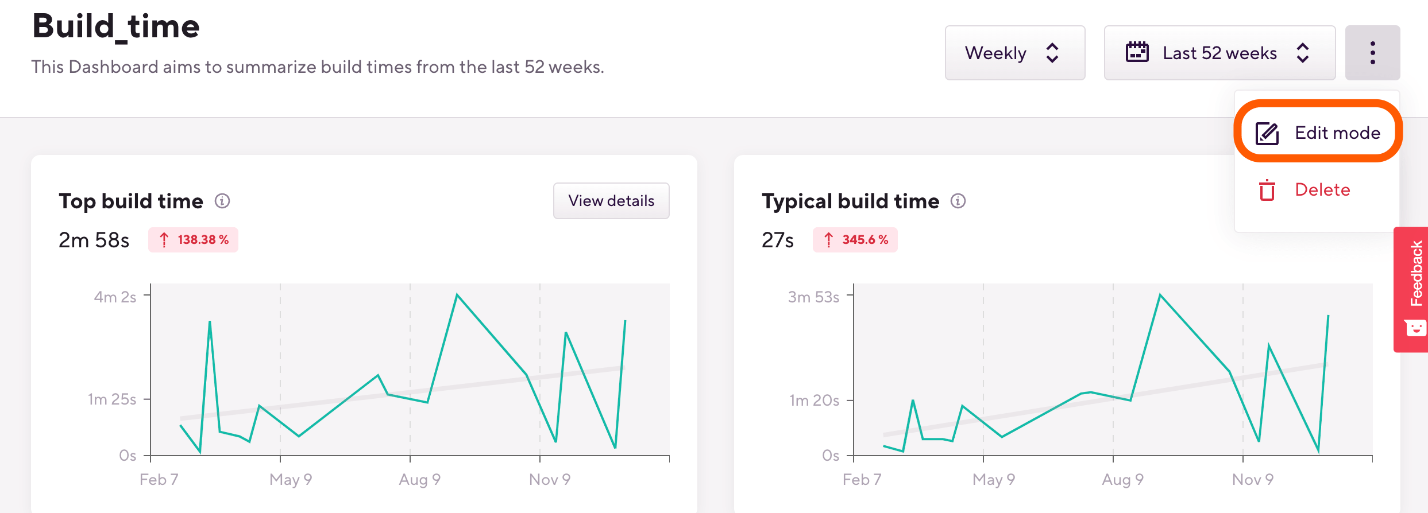Click the peak point on Top build time chart
The image size is (1428, 513).
coord(457,295)
